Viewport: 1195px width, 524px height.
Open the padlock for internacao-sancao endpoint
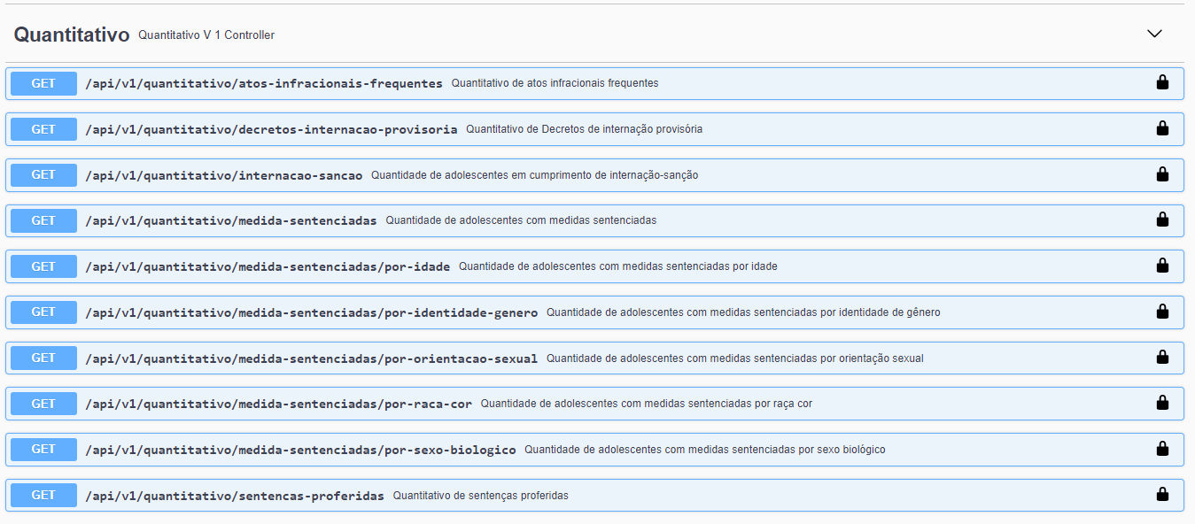1162,174
